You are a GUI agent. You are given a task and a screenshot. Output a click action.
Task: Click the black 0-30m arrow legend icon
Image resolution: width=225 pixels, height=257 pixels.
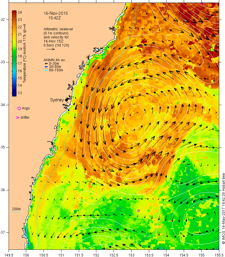pos(46,64)
